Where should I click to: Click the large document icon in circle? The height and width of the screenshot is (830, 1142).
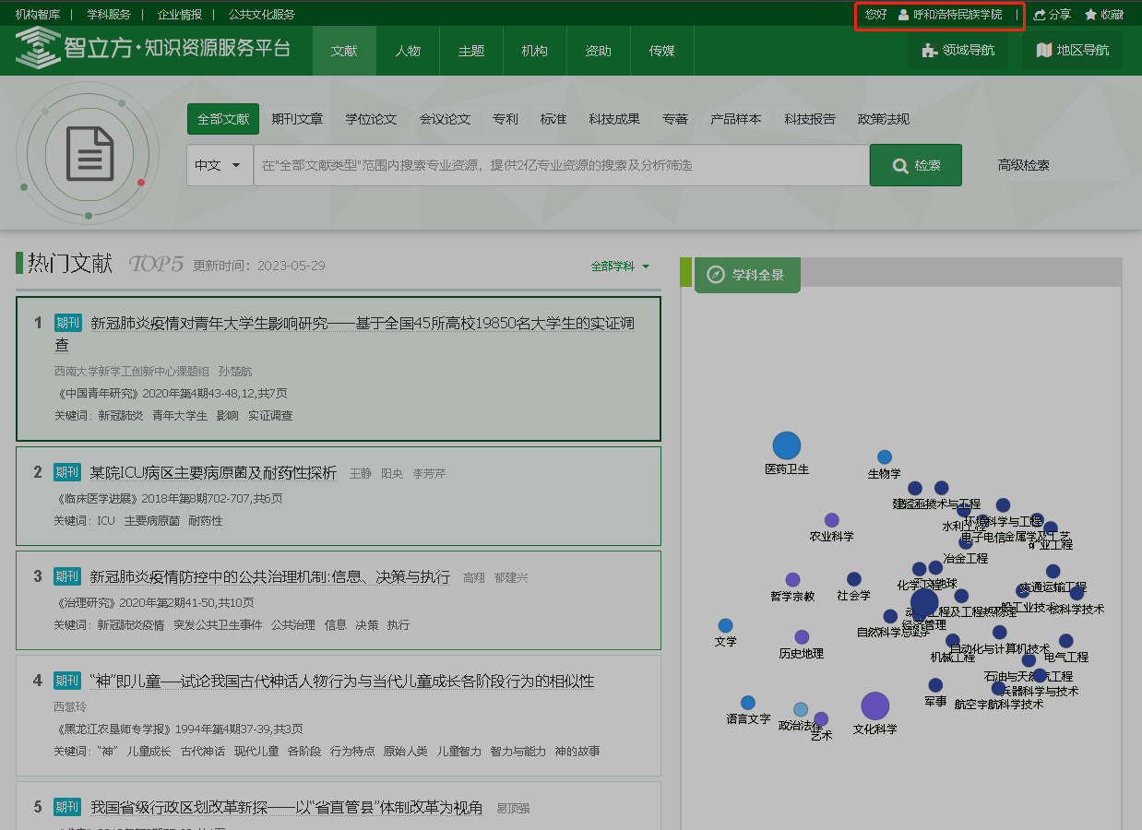pos(89,154)
